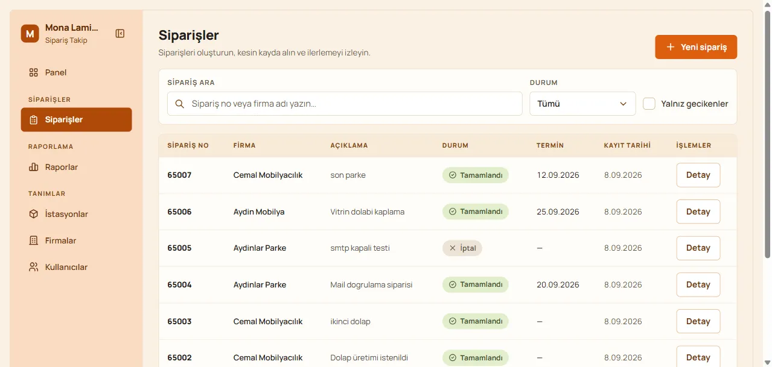The image size is (772, 367).
Task: Open Detay for order 65004
Action: click(698, 284)
